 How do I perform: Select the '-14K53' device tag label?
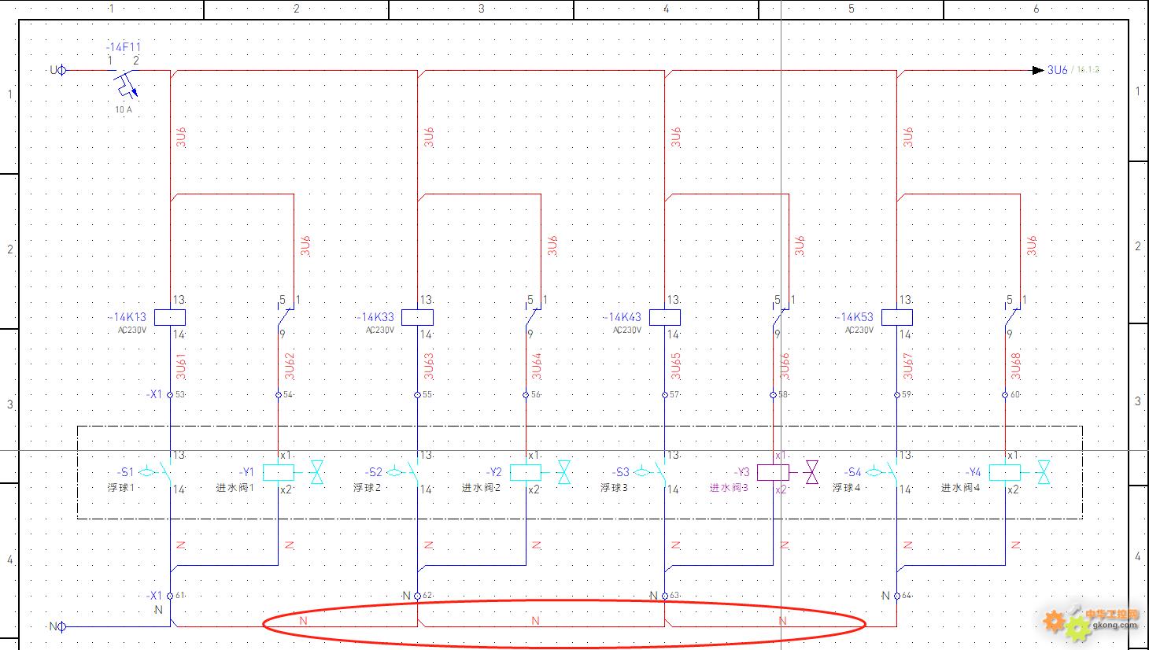[x=854, y=317]
